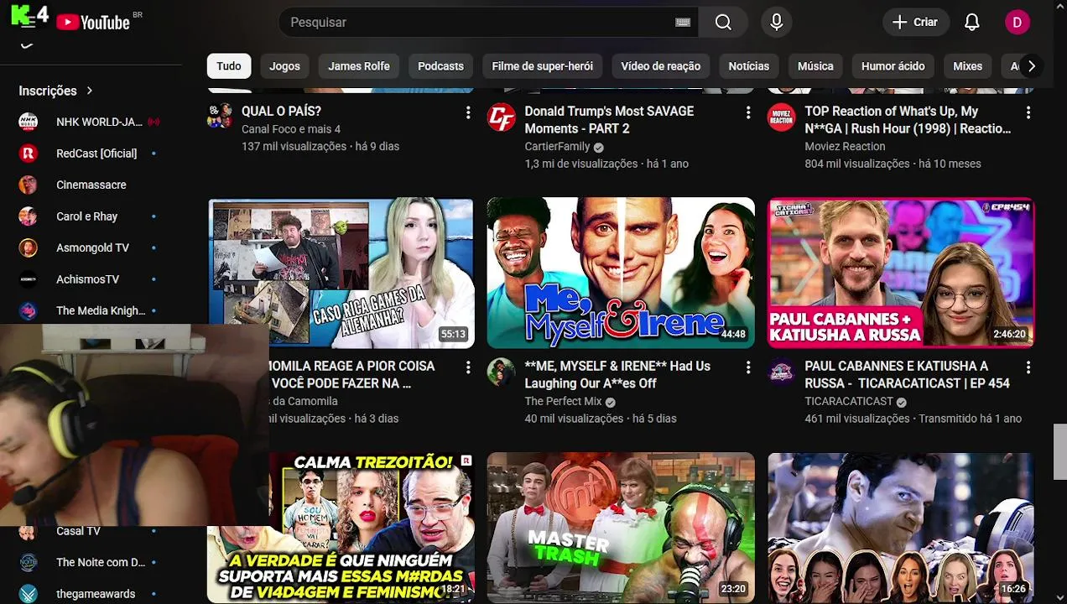Open options menu for ME, MYSELF & IRENE video

pos(748,367)
